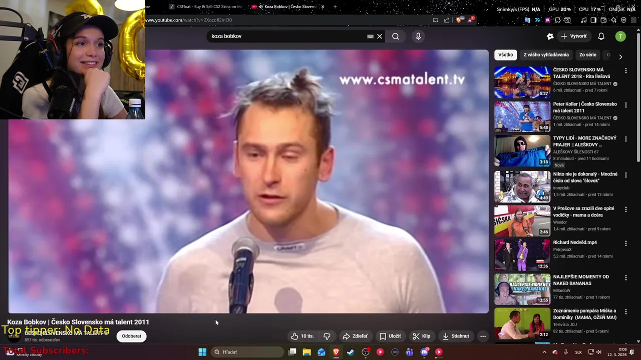
Task: Open a new browser tab
Action: tap(335, 6)
